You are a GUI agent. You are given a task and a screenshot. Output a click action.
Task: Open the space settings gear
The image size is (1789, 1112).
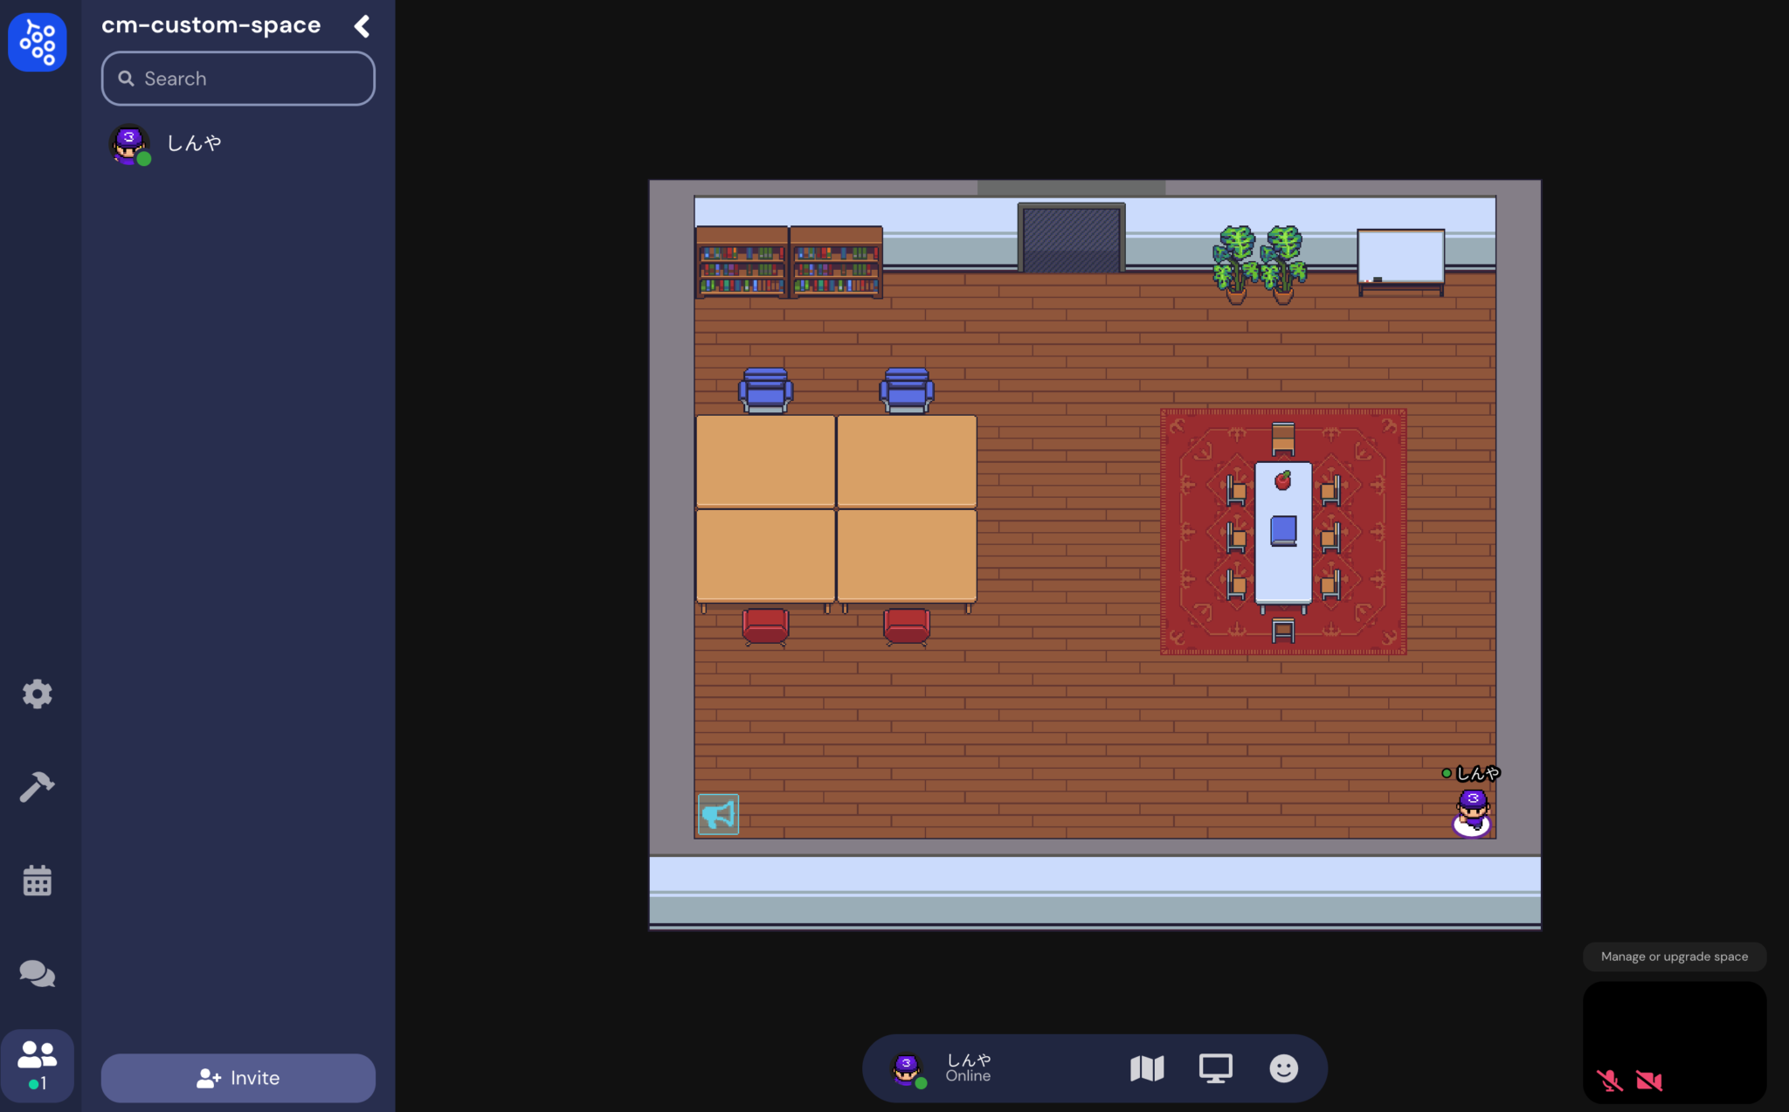[38, 693]
